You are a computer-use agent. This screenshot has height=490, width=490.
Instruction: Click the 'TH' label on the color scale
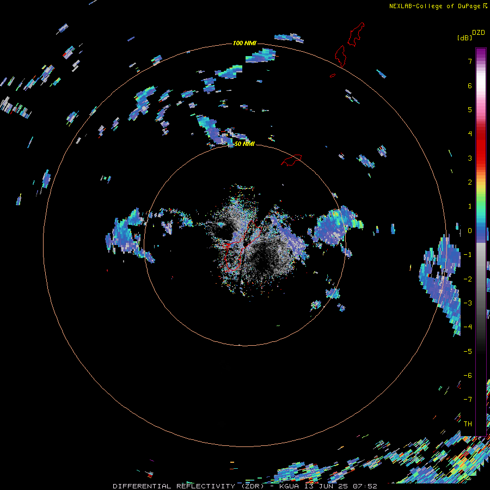(468, 424)
